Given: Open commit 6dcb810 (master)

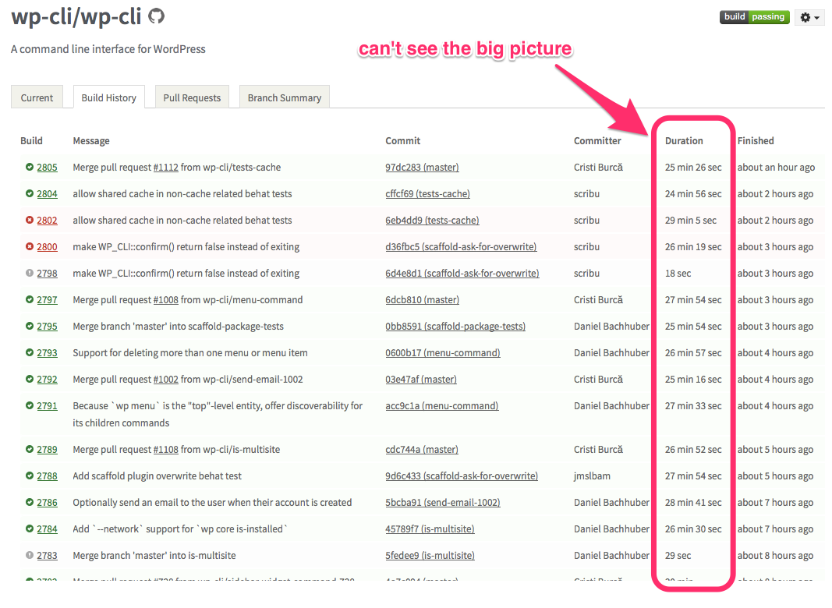Looking at the screenshot, I should click(423, 300).
